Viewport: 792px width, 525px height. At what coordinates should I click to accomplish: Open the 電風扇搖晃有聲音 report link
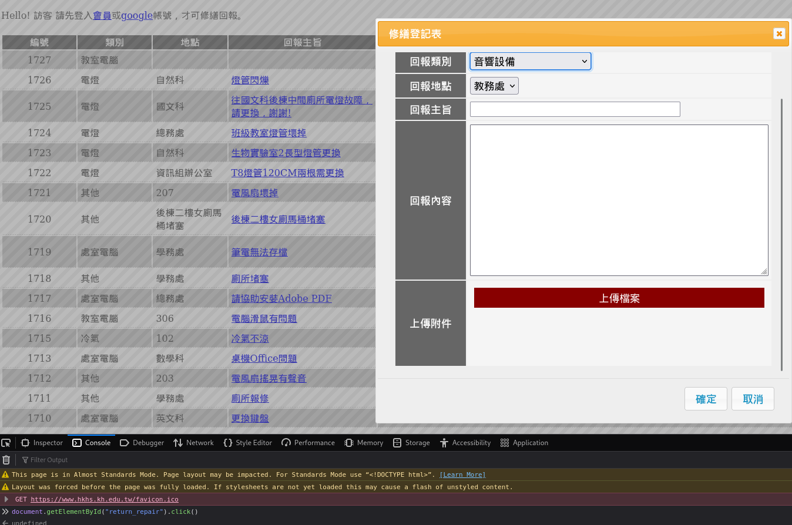(269, 378)
